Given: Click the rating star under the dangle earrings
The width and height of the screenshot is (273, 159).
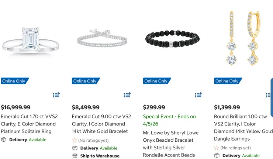Looking at the screenshot, I should point(217,148).
